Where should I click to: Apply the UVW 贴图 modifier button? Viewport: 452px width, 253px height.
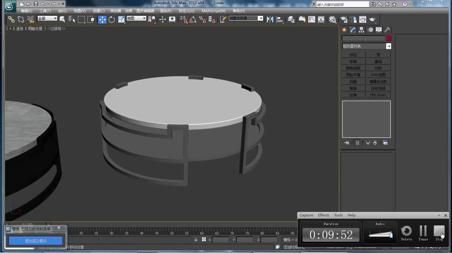[x=379, y=74]
